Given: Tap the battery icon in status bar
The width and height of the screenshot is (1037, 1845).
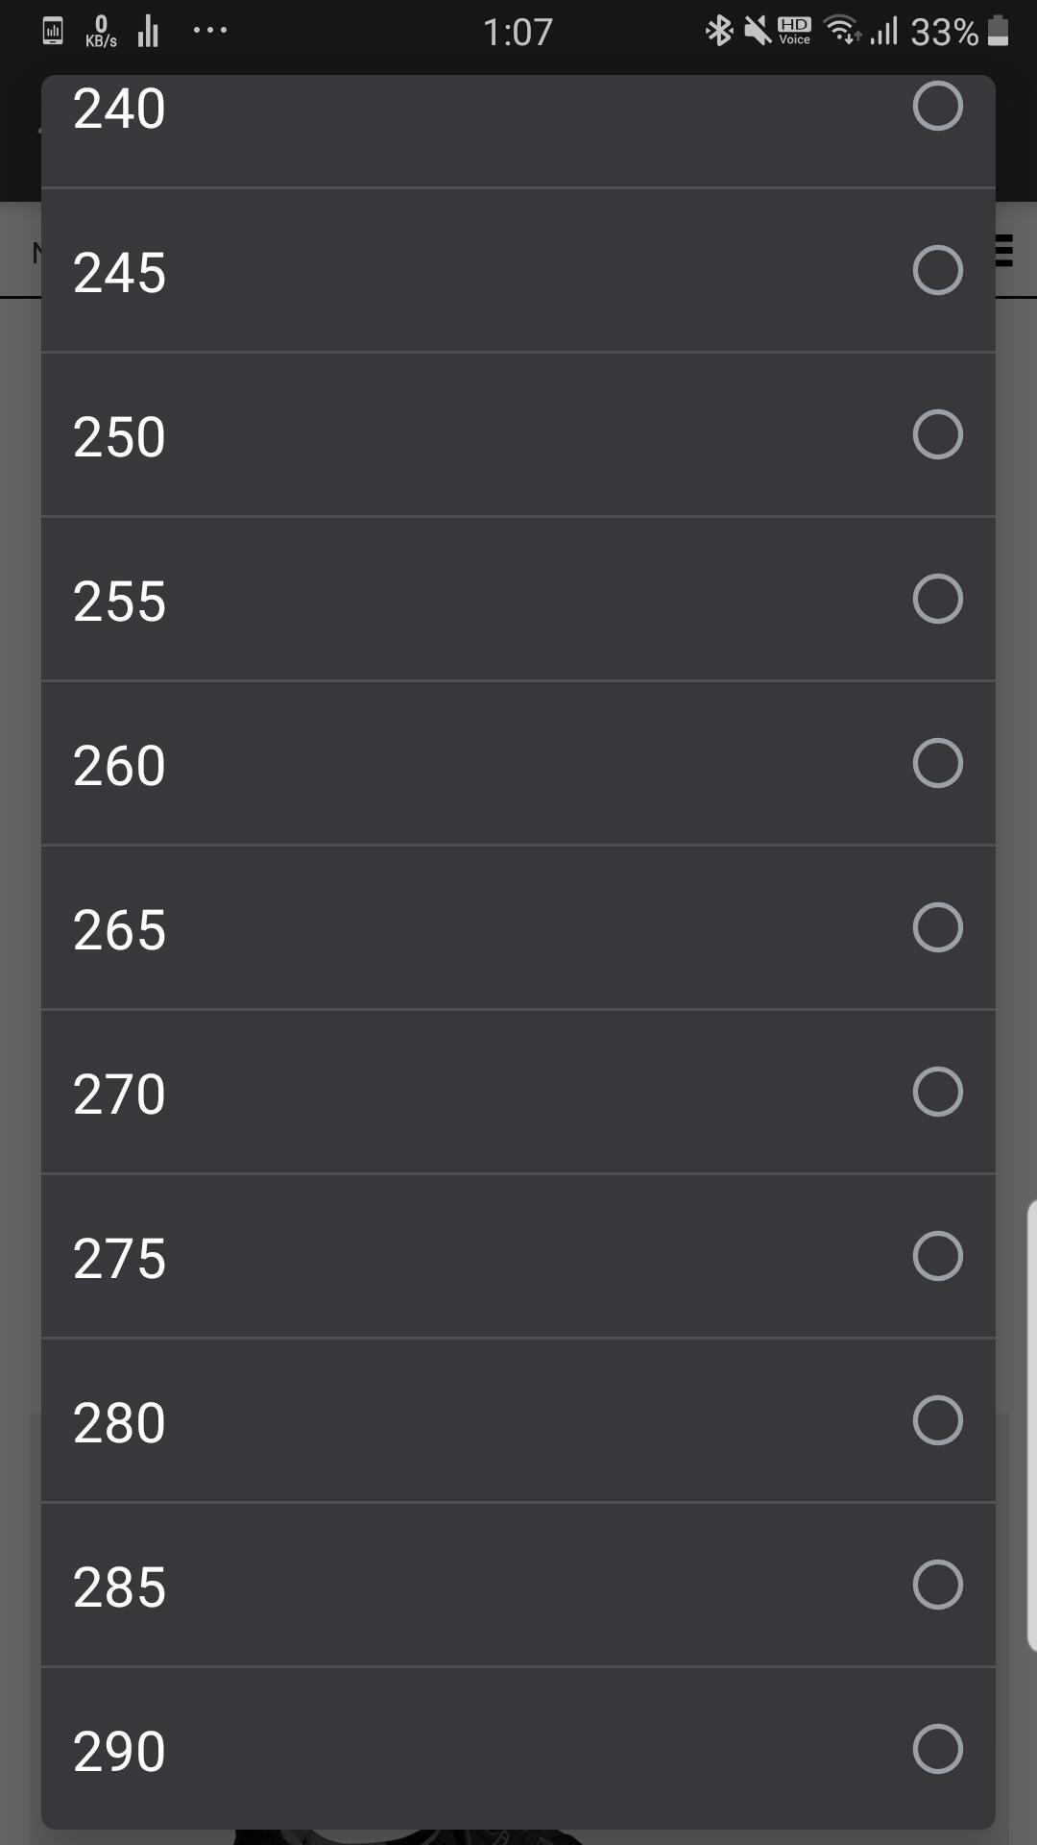Looking at the screenshot, I should [x=999, y=32].
